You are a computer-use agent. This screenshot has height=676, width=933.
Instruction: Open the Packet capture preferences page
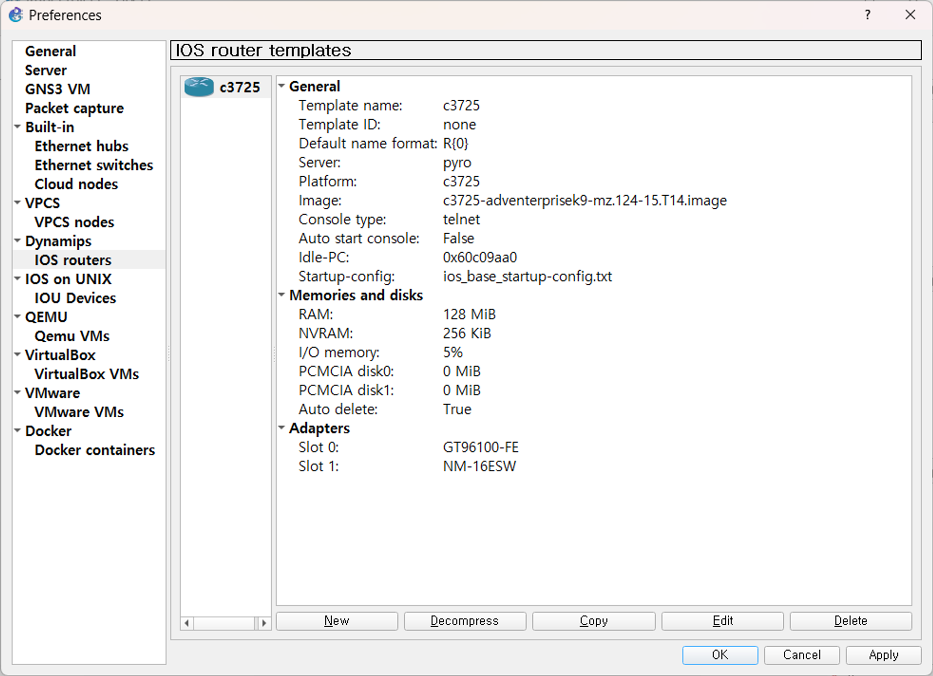click(x=74, y=108)
